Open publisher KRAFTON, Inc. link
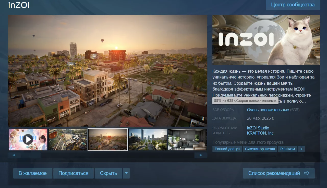327x188 pixels. (261, 133)
